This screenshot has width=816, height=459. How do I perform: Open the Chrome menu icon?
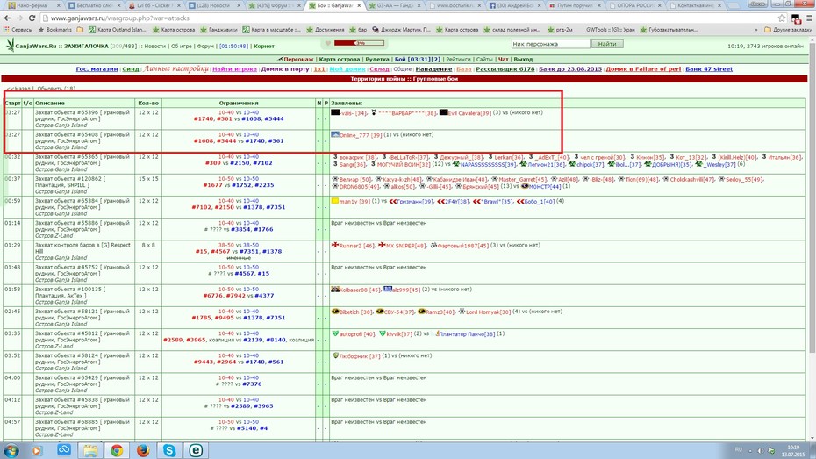pyautogui.click(x=809, y=18)
